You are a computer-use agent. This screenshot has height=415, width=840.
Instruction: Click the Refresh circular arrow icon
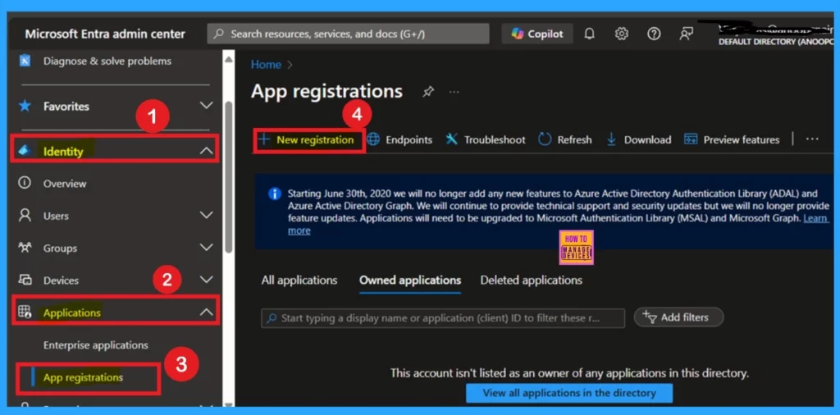click(x=545, y=139)
